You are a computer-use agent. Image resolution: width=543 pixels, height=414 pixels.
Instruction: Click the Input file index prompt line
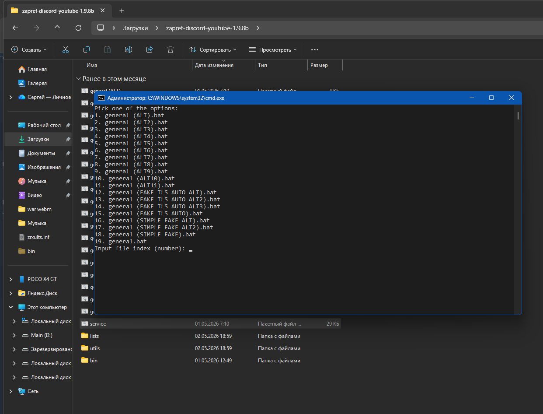coord(140,249)
